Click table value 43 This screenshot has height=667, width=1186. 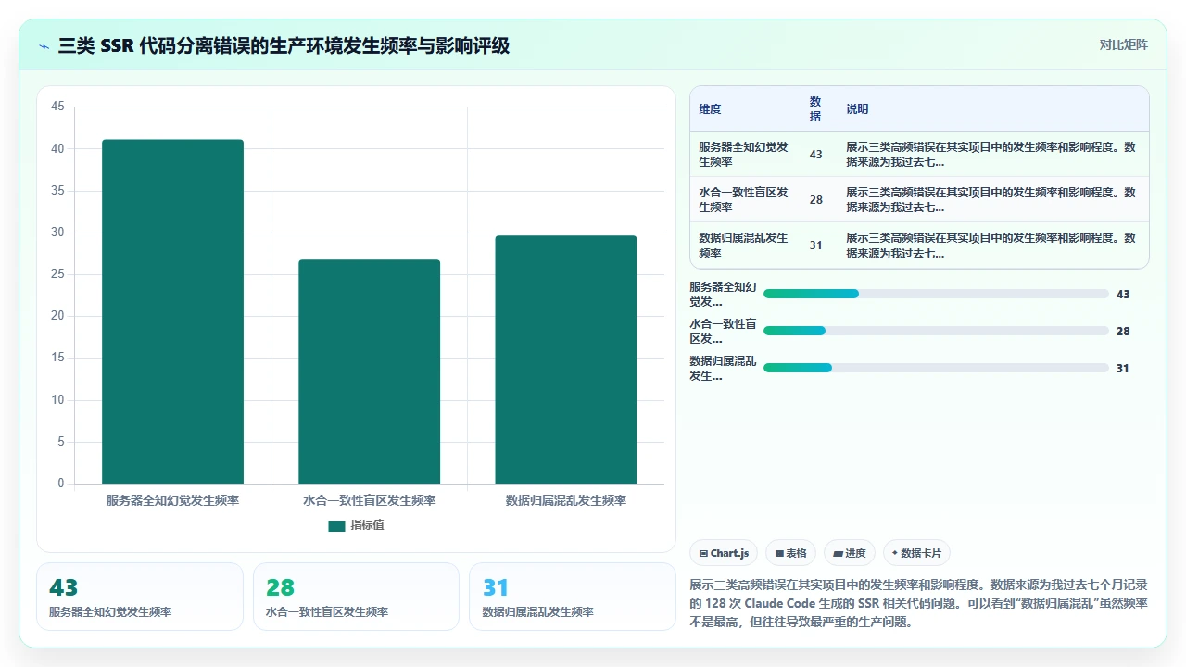(815, 155)
